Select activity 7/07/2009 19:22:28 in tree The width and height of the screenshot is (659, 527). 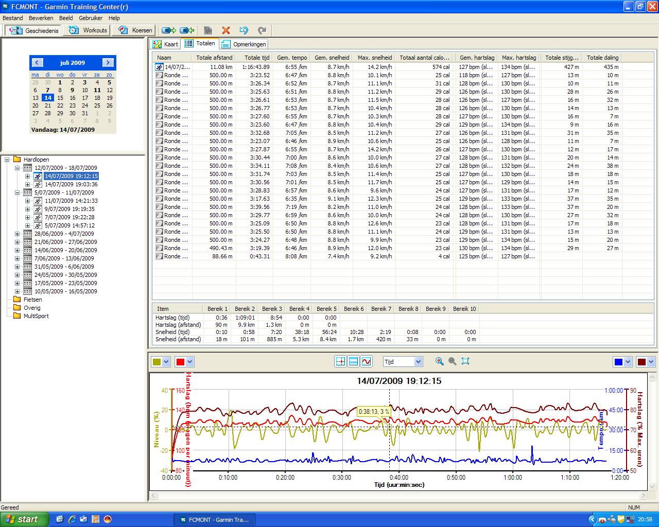tap(70, 217)
